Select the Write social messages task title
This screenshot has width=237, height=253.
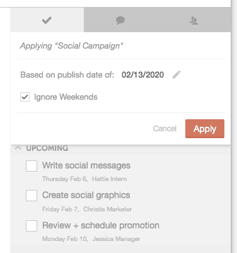click(86, 165)
